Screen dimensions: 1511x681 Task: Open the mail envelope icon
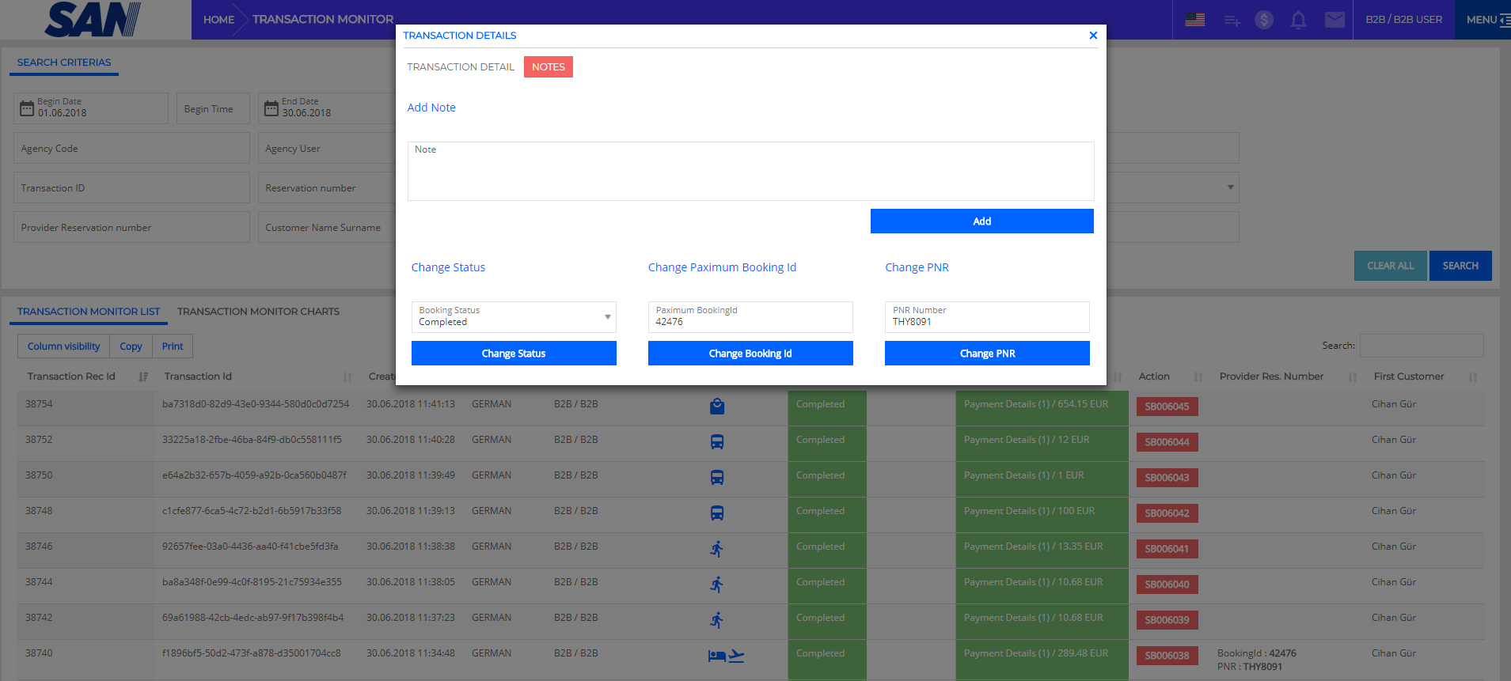coord(1334,20)
